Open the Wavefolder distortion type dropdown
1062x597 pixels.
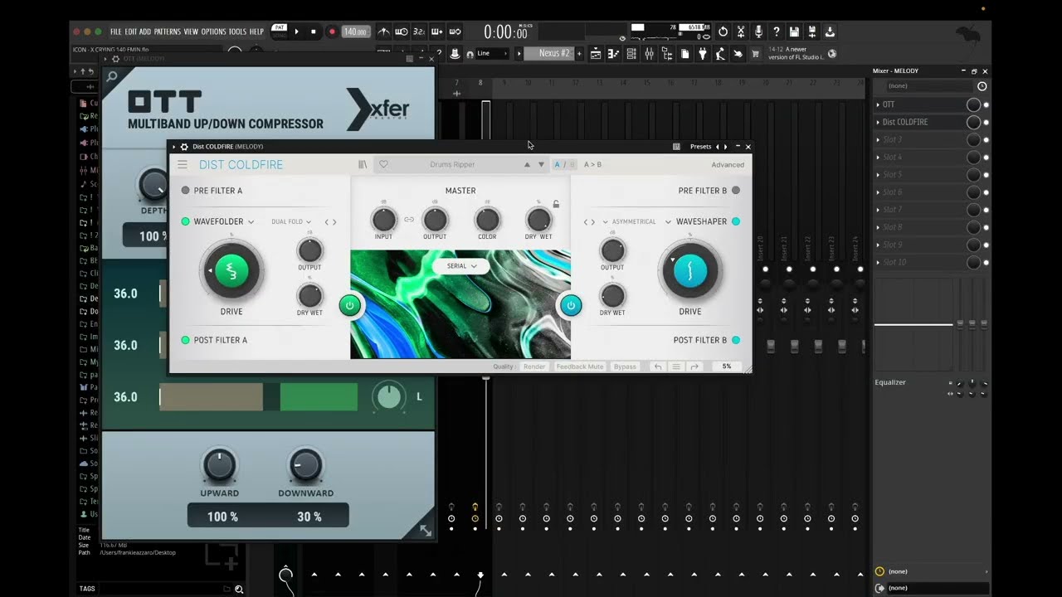pos(223,221)
